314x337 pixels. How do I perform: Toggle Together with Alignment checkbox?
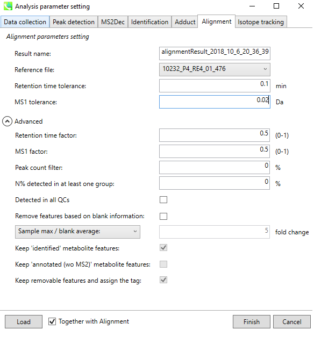pyautogui.click(x=52, y=321)
